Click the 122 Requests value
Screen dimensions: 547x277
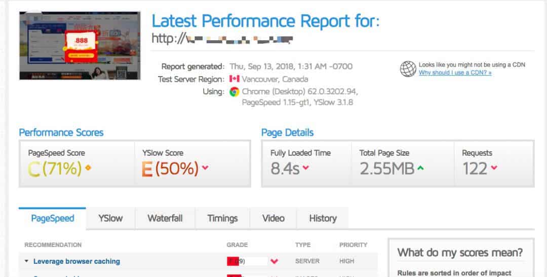[475, 169]
